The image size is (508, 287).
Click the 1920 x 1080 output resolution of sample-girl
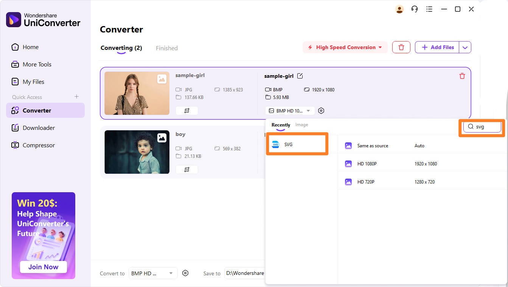click(x=323, y=90)
